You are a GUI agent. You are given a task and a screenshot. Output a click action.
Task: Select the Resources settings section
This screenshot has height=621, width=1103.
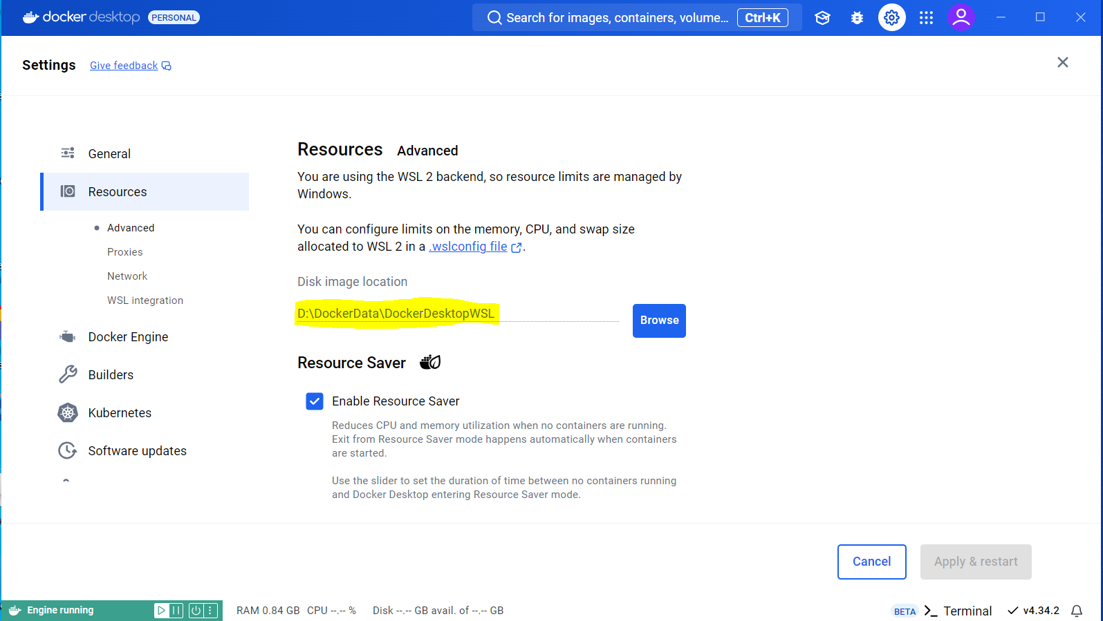coord(145,191)
